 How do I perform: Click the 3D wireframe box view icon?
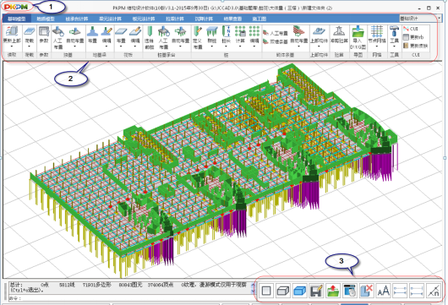click(x=283, y=291)
